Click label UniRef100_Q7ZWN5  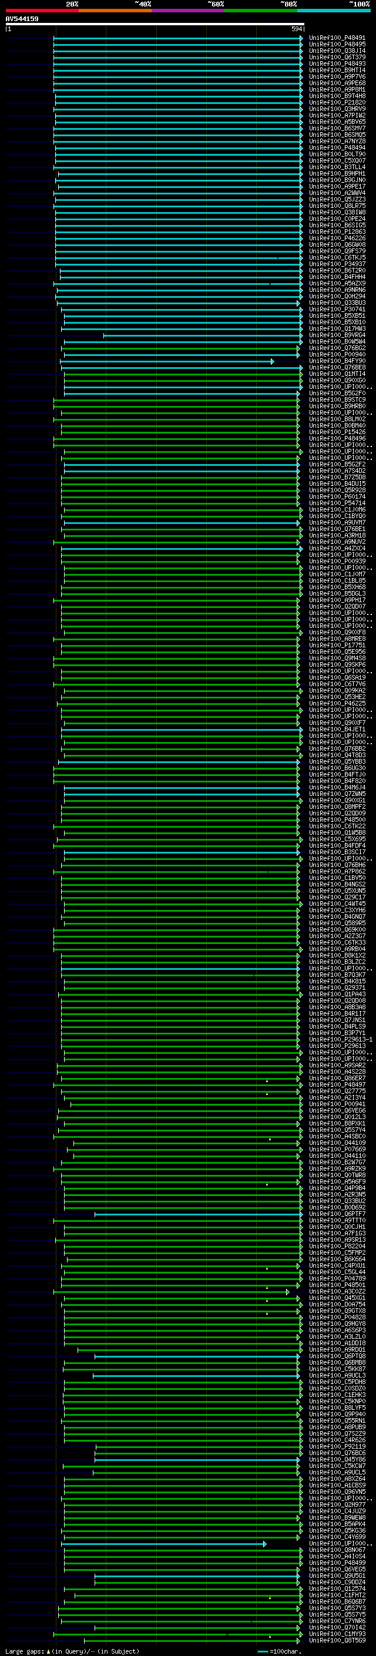pyautogui.click(x=337, y=794)
